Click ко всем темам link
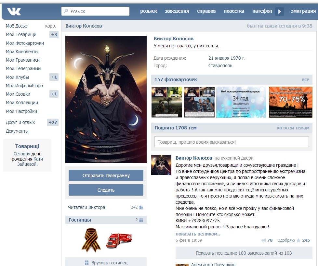Viewport: 318px width, 266px height. point(293,128)
